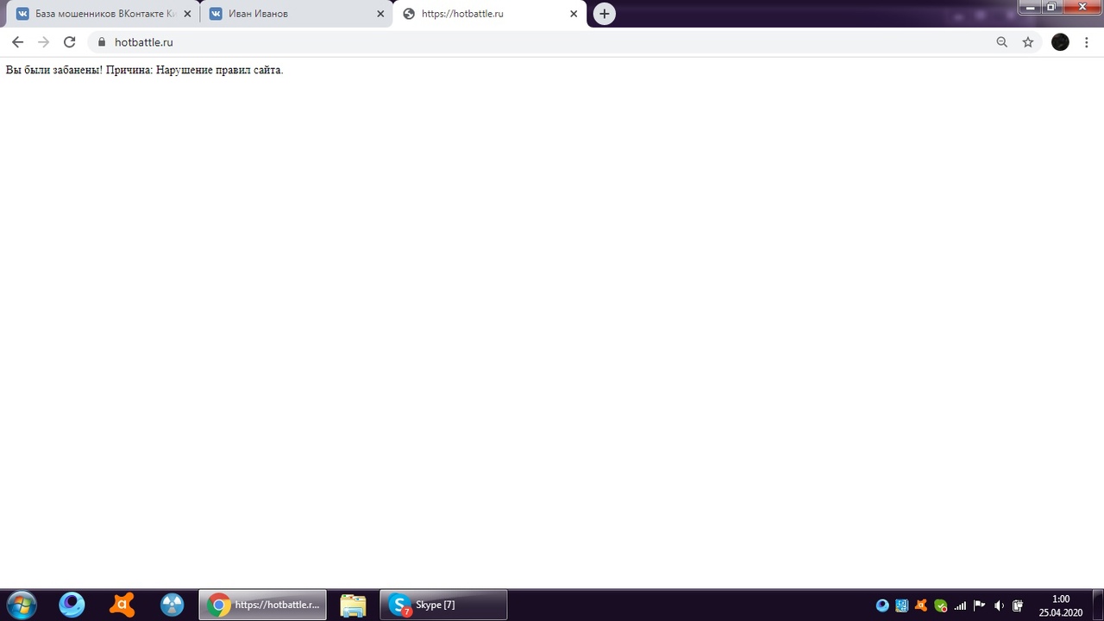Click the clock showing 25.04.2020
Image resolution: width=1104 pixels, height=621 pixels.
pos(1060,605)
